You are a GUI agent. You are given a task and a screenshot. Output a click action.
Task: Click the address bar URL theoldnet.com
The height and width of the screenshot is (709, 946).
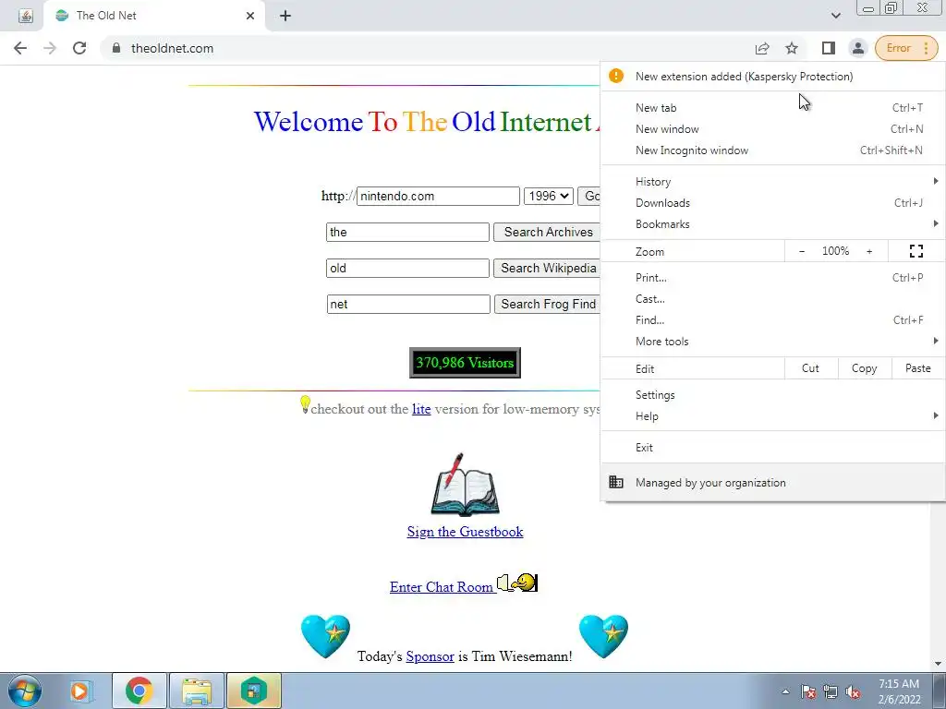tap(173, 48)
